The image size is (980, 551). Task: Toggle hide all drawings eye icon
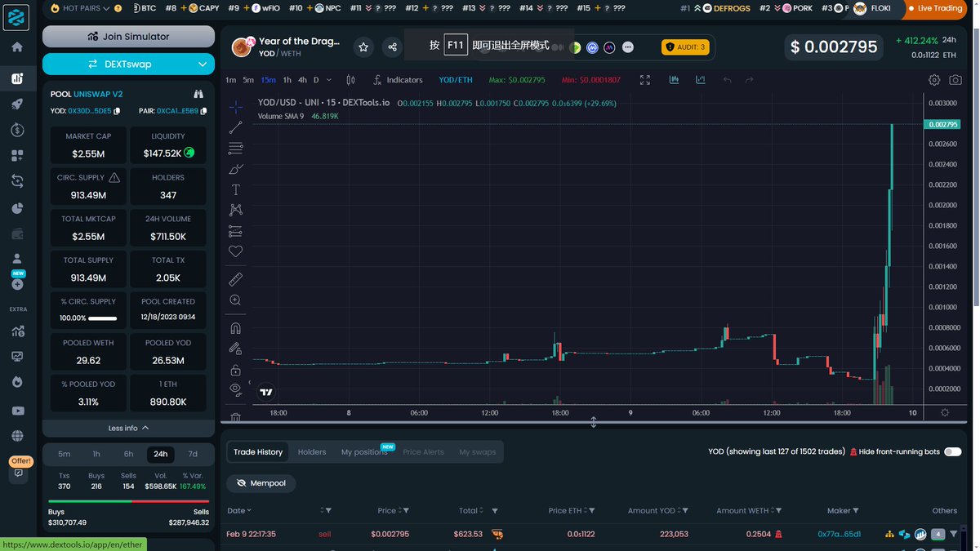(x=235, y=389)
